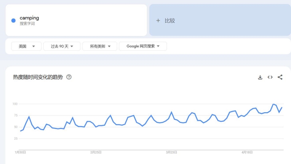The image size is (291, 164).
Task: Download the trend data as CSV
Action: pyautogui.click(x=260, y=77)
